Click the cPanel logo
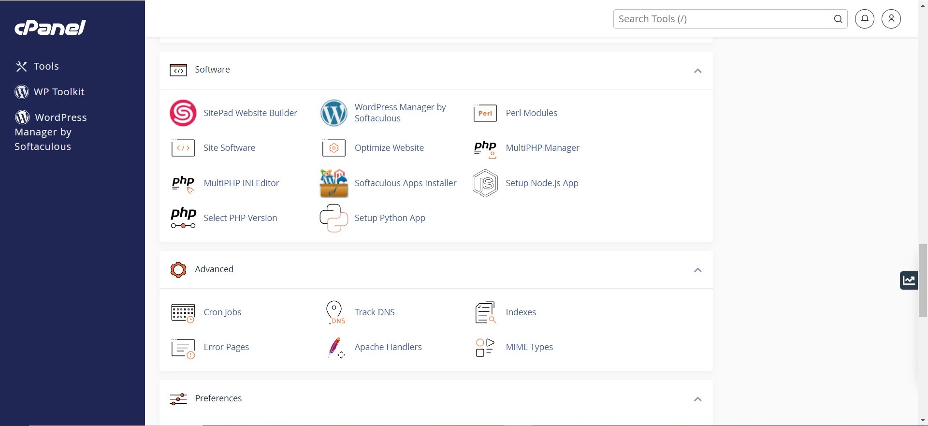This screenshot has height=426, width=928. pyautogui.click(x=50, y=28)
